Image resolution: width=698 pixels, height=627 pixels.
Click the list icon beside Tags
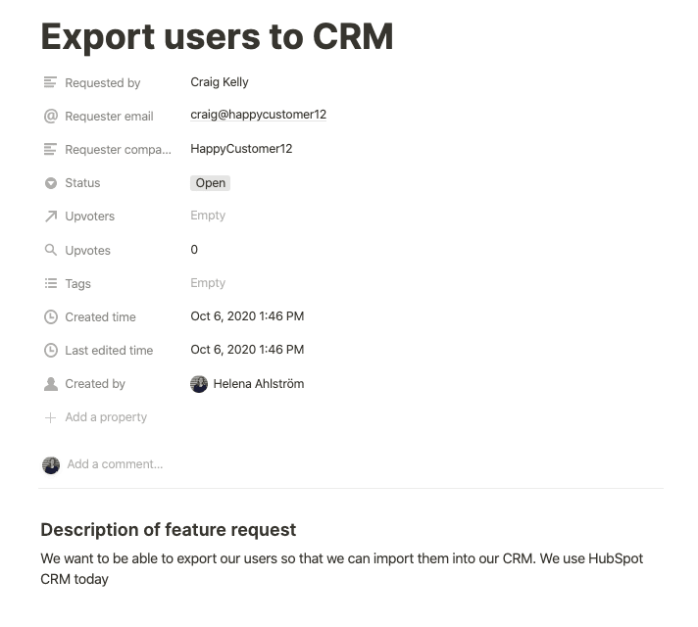[x=51, y=284]
